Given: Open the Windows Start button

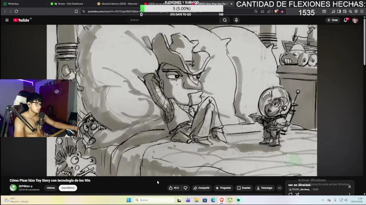Looking at the screenshot, I should [x=129, y=200].
